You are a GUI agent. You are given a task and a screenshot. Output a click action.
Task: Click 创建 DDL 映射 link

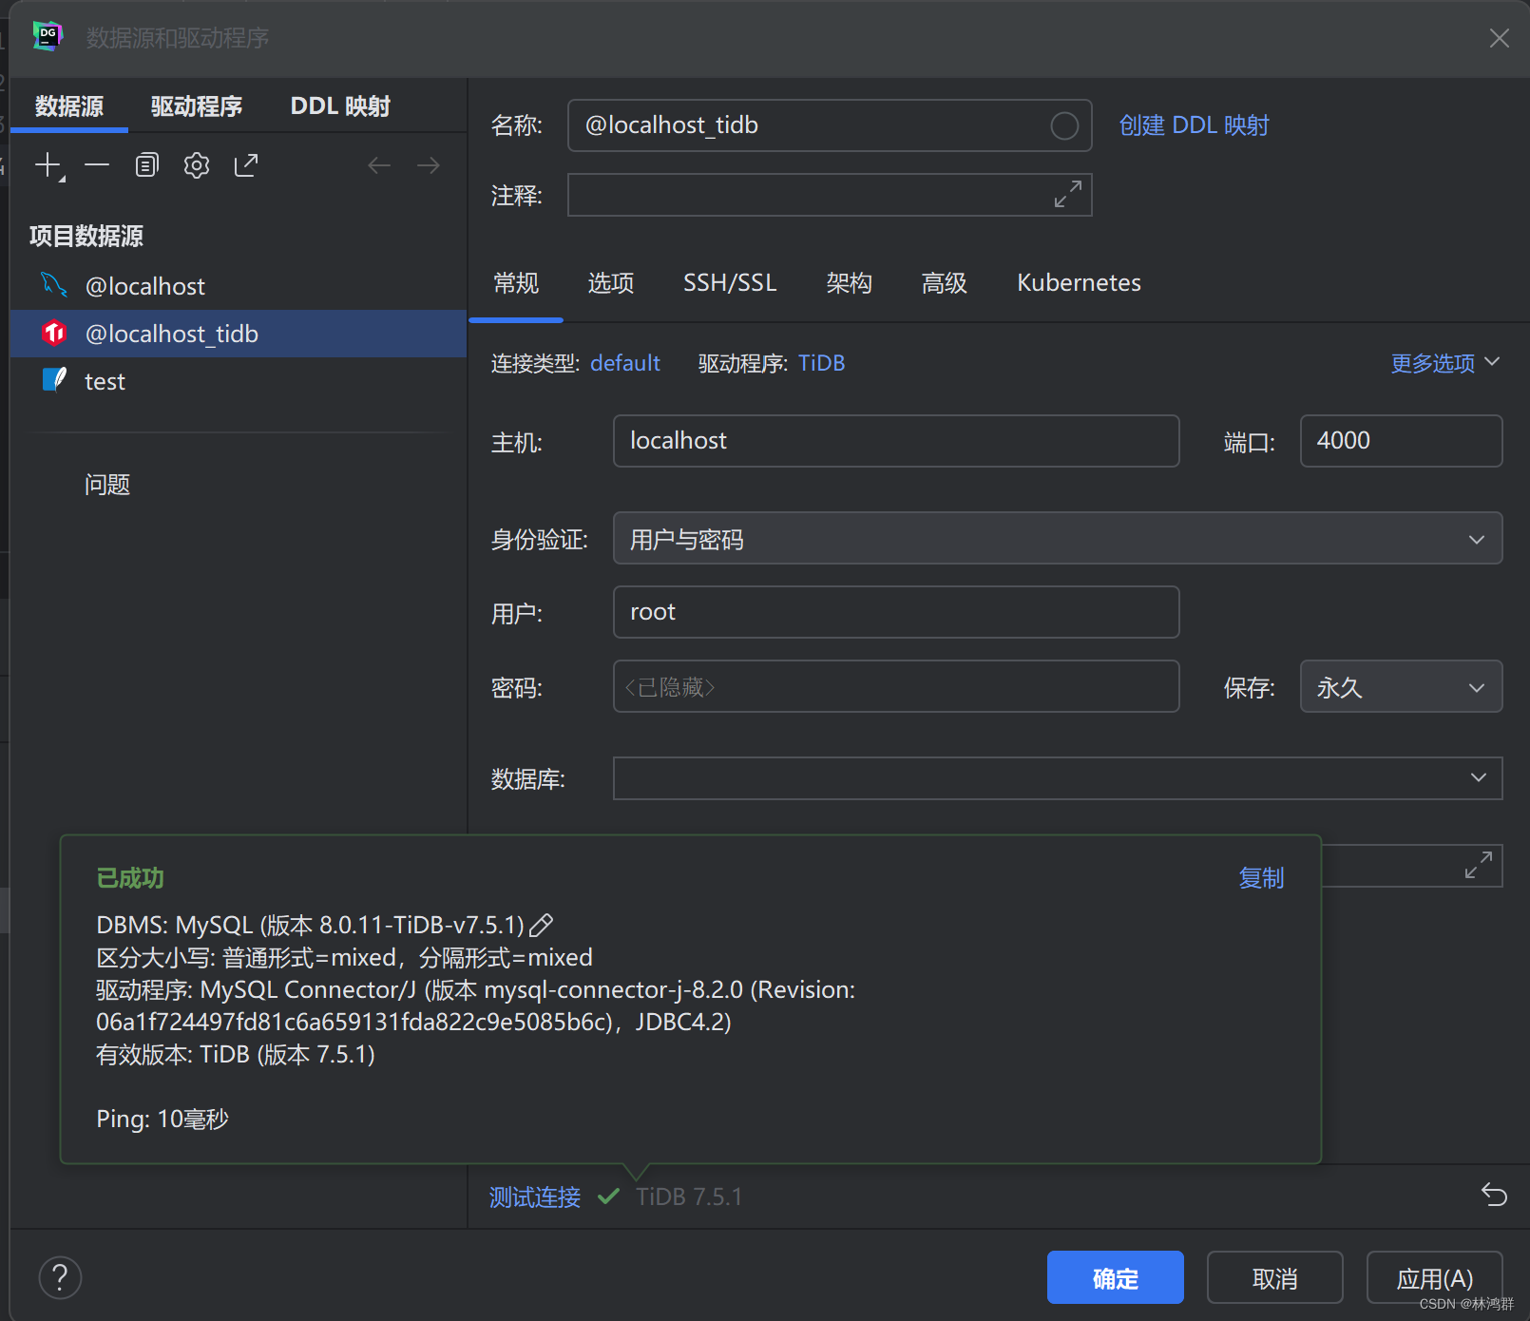[1194, 125]
